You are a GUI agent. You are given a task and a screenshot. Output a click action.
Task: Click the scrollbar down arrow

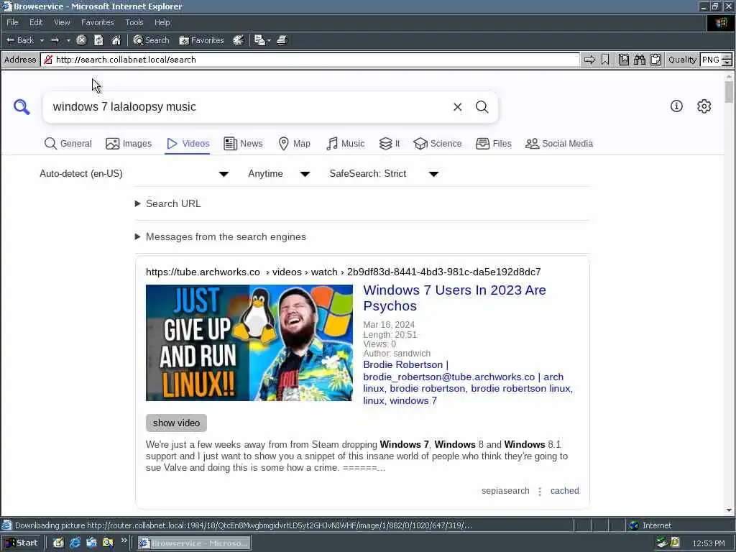pyautogui.click(x=729, y=510)
